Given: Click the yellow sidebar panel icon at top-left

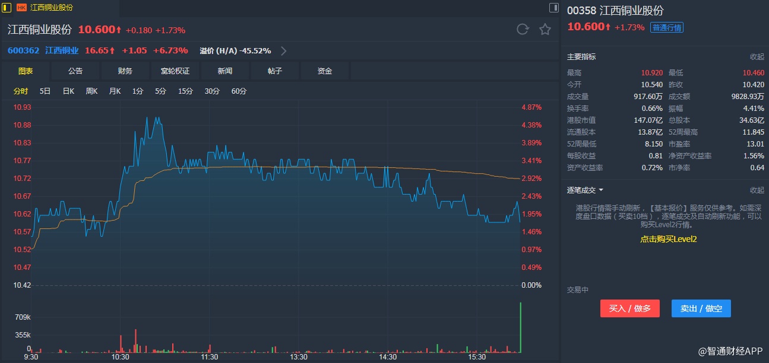Looking at the screenshot, I should point(7,8).
